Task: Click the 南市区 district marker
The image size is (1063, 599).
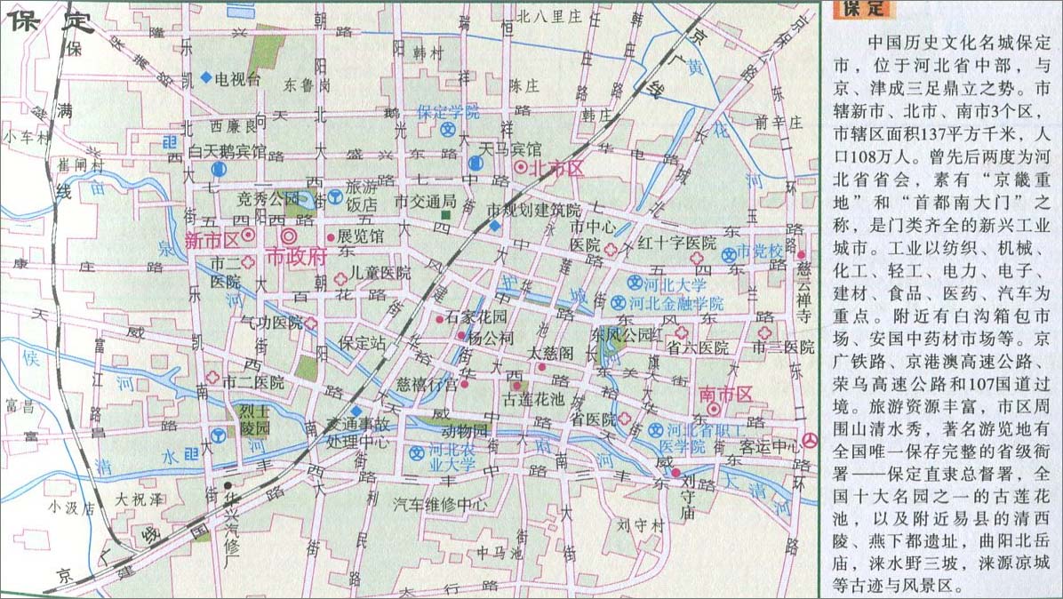Action: pos(714,409)
